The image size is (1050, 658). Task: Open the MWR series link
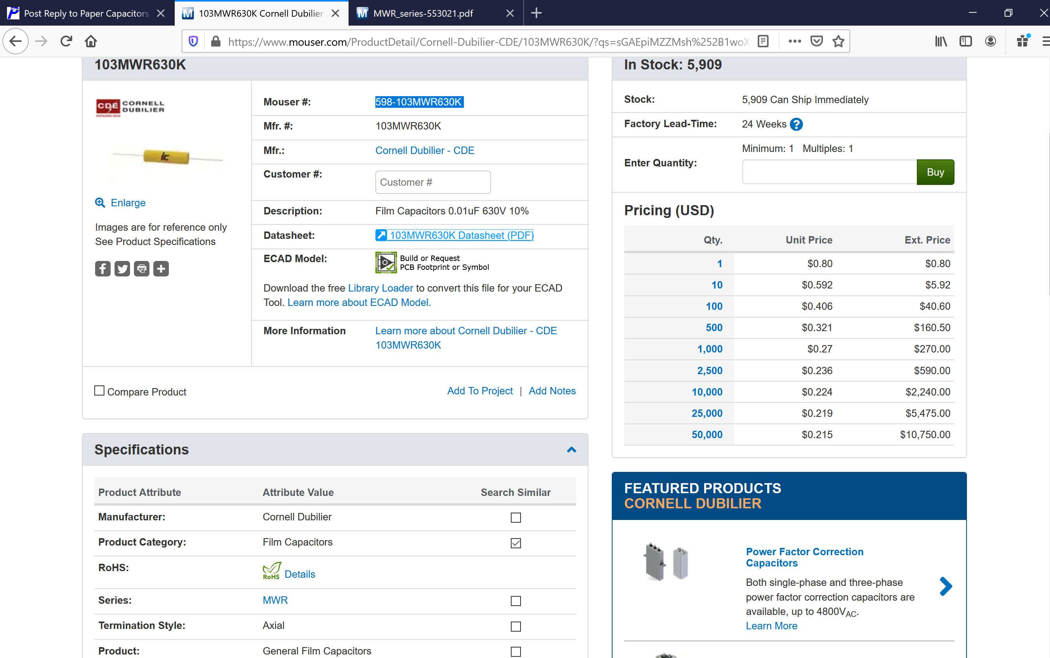click(275, 601)
